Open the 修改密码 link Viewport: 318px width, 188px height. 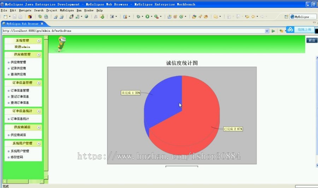(x=17, y=157)
